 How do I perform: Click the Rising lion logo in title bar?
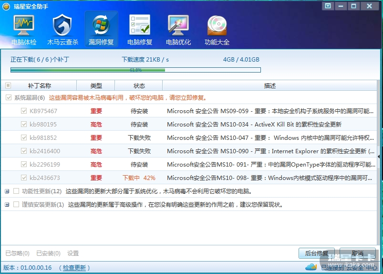(6, 7)
